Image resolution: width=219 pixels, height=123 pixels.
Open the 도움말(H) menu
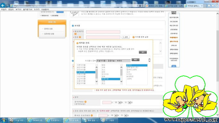click(45, 9)
